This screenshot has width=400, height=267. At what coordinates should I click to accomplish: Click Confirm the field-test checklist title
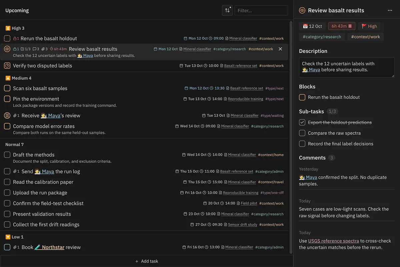(48, 204)
